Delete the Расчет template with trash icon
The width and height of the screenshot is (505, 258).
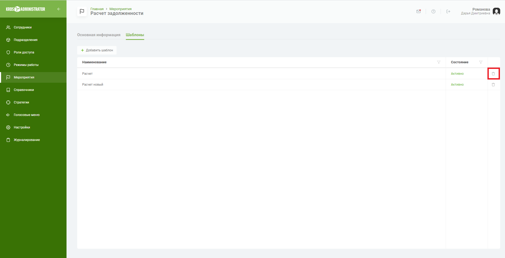[x=493, y=74]
